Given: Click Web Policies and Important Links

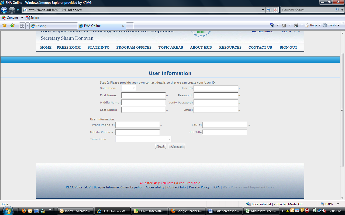Looking at the screenshot, I should (248, 187).
